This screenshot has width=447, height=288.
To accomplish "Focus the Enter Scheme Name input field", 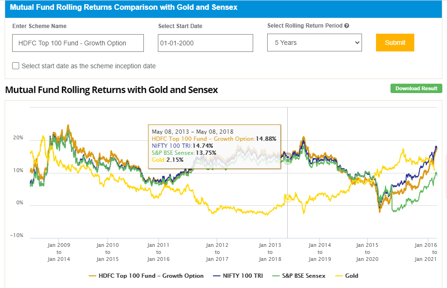I will click(x=78, y=43).
